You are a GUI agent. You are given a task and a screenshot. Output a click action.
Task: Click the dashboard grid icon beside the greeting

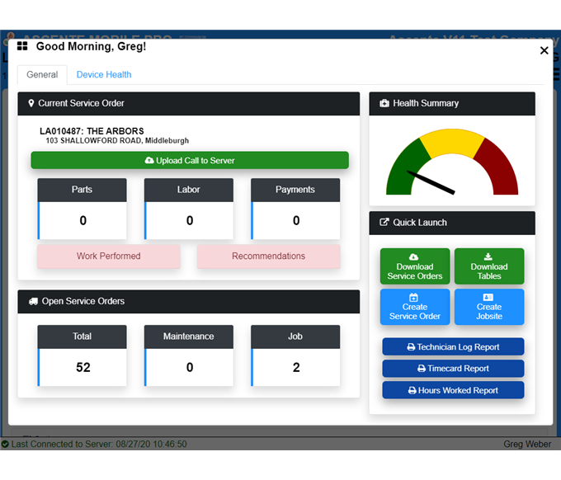[x=22, y=47]
